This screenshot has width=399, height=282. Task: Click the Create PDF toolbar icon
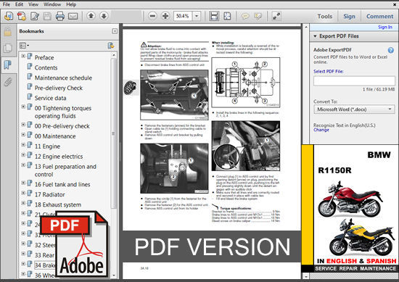tap(9, 16)
